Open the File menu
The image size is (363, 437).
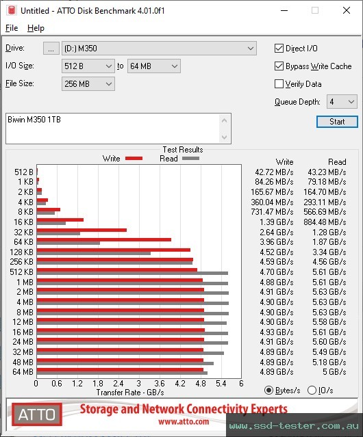tap(12, 28)
